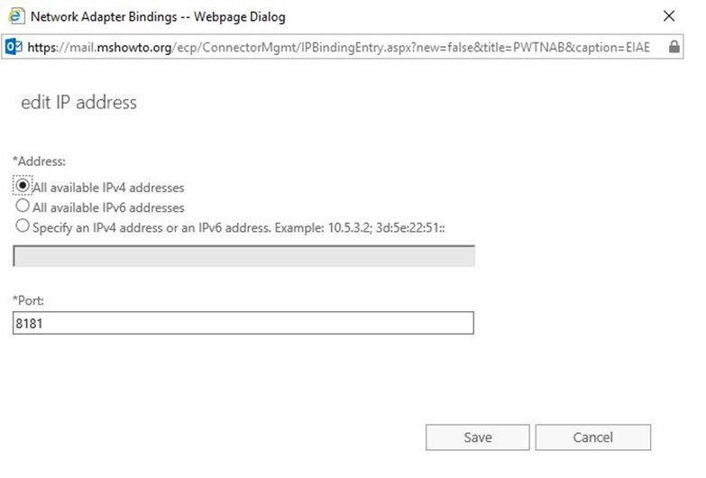The width and height of the screenshot is (706, 478).
Task: Click the padlock security icon
Action: coord(674,46)
